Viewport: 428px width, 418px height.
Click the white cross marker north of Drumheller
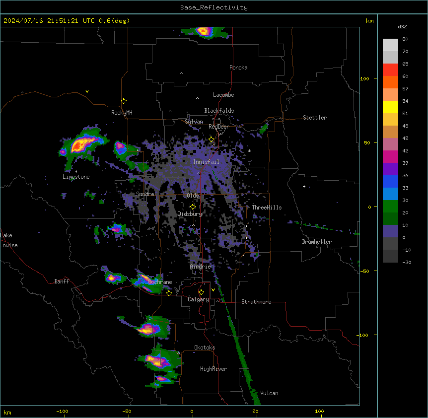(304, 186)
